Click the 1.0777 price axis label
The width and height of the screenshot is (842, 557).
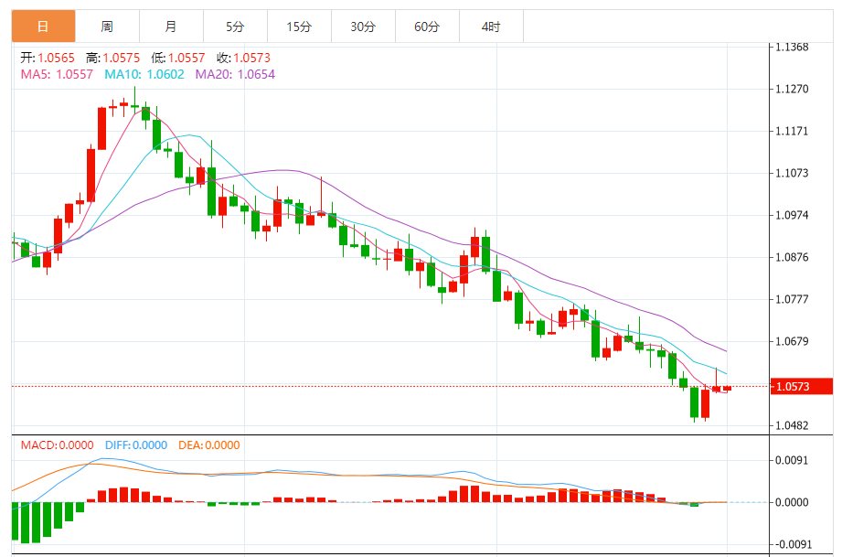click(792, 299)
